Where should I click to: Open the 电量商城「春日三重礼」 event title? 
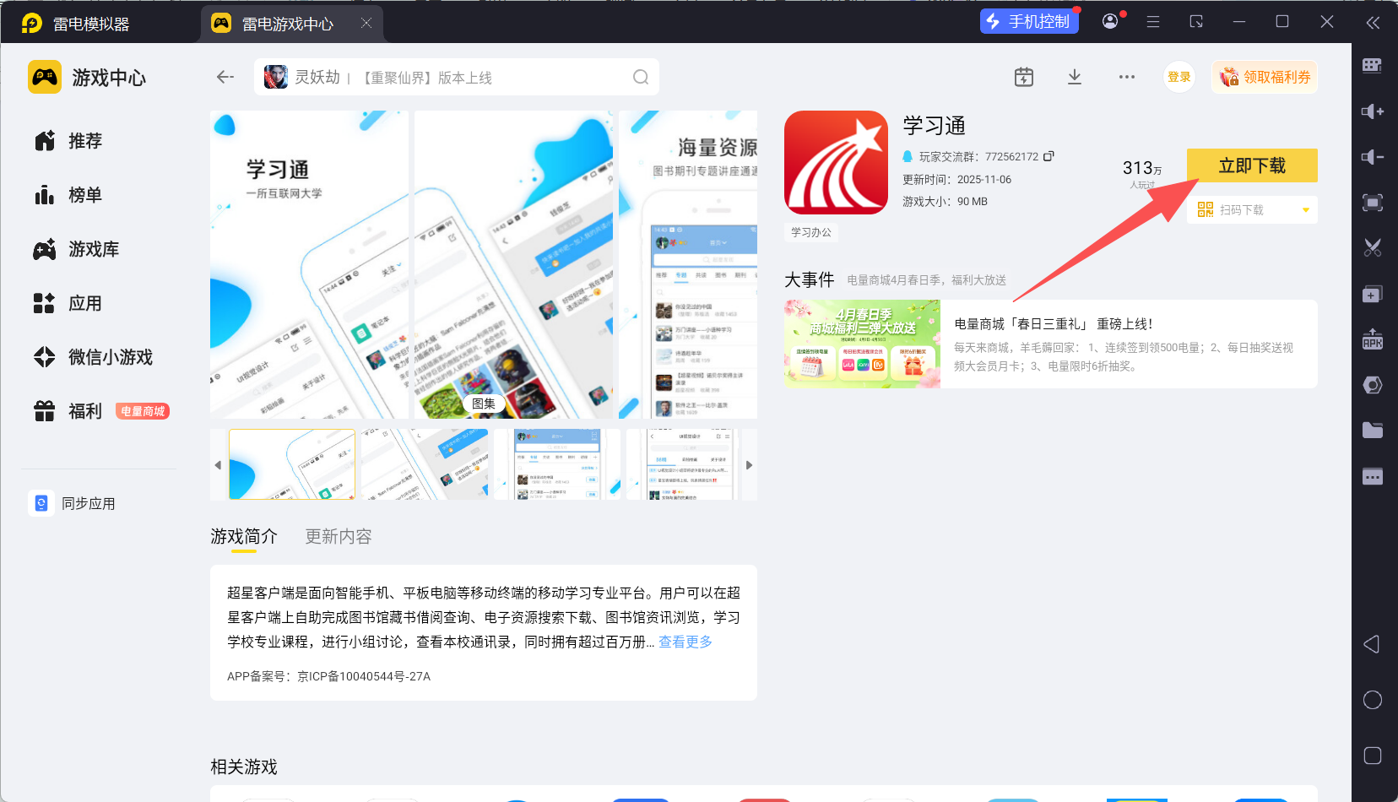point(1054,323)
